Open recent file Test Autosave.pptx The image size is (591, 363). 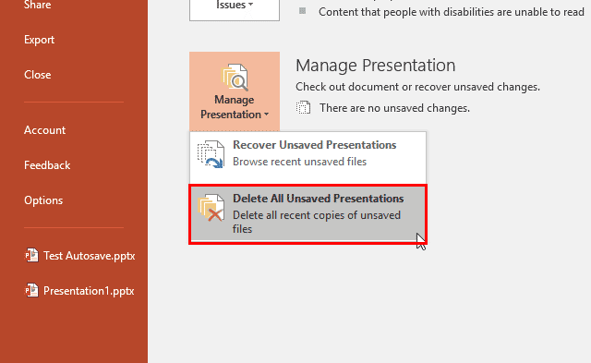pyautogui.click(x=89, y=256)
